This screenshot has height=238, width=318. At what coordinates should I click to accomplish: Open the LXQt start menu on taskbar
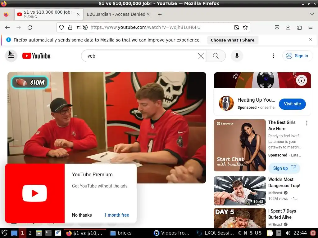pyautogui.click(x=4, y=233)
